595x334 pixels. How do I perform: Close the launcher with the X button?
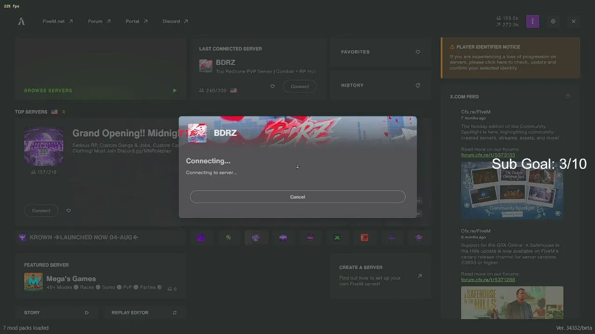tap(574, 21)
